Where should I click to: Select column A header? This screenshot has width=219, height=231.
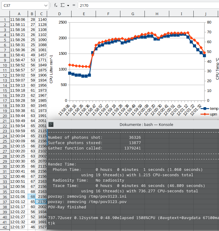(19, 14)
